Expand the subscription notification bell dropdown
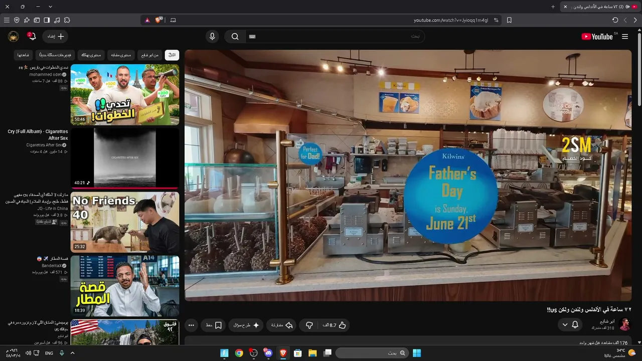642x361 pixels. point(570,325)
